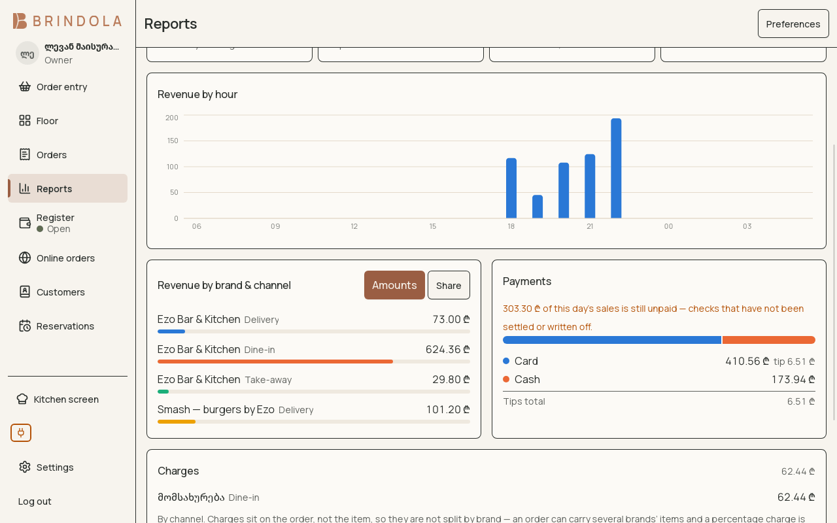Click the tallest bar at hour 22
The image size is (837, 523).
coord(616,168)
